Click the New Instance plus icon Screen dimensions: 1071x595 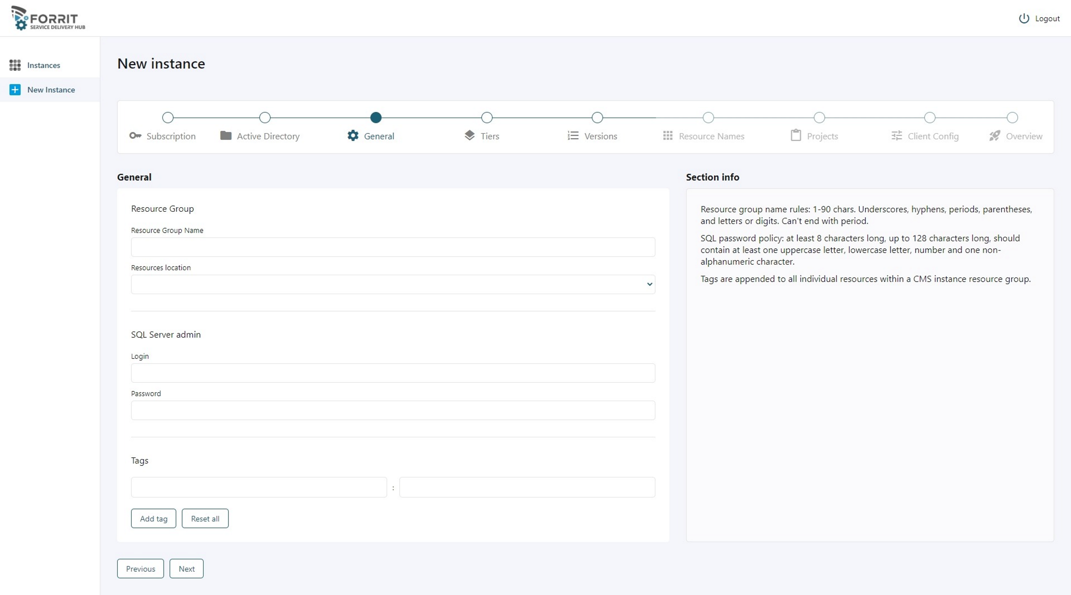(15, 90)
